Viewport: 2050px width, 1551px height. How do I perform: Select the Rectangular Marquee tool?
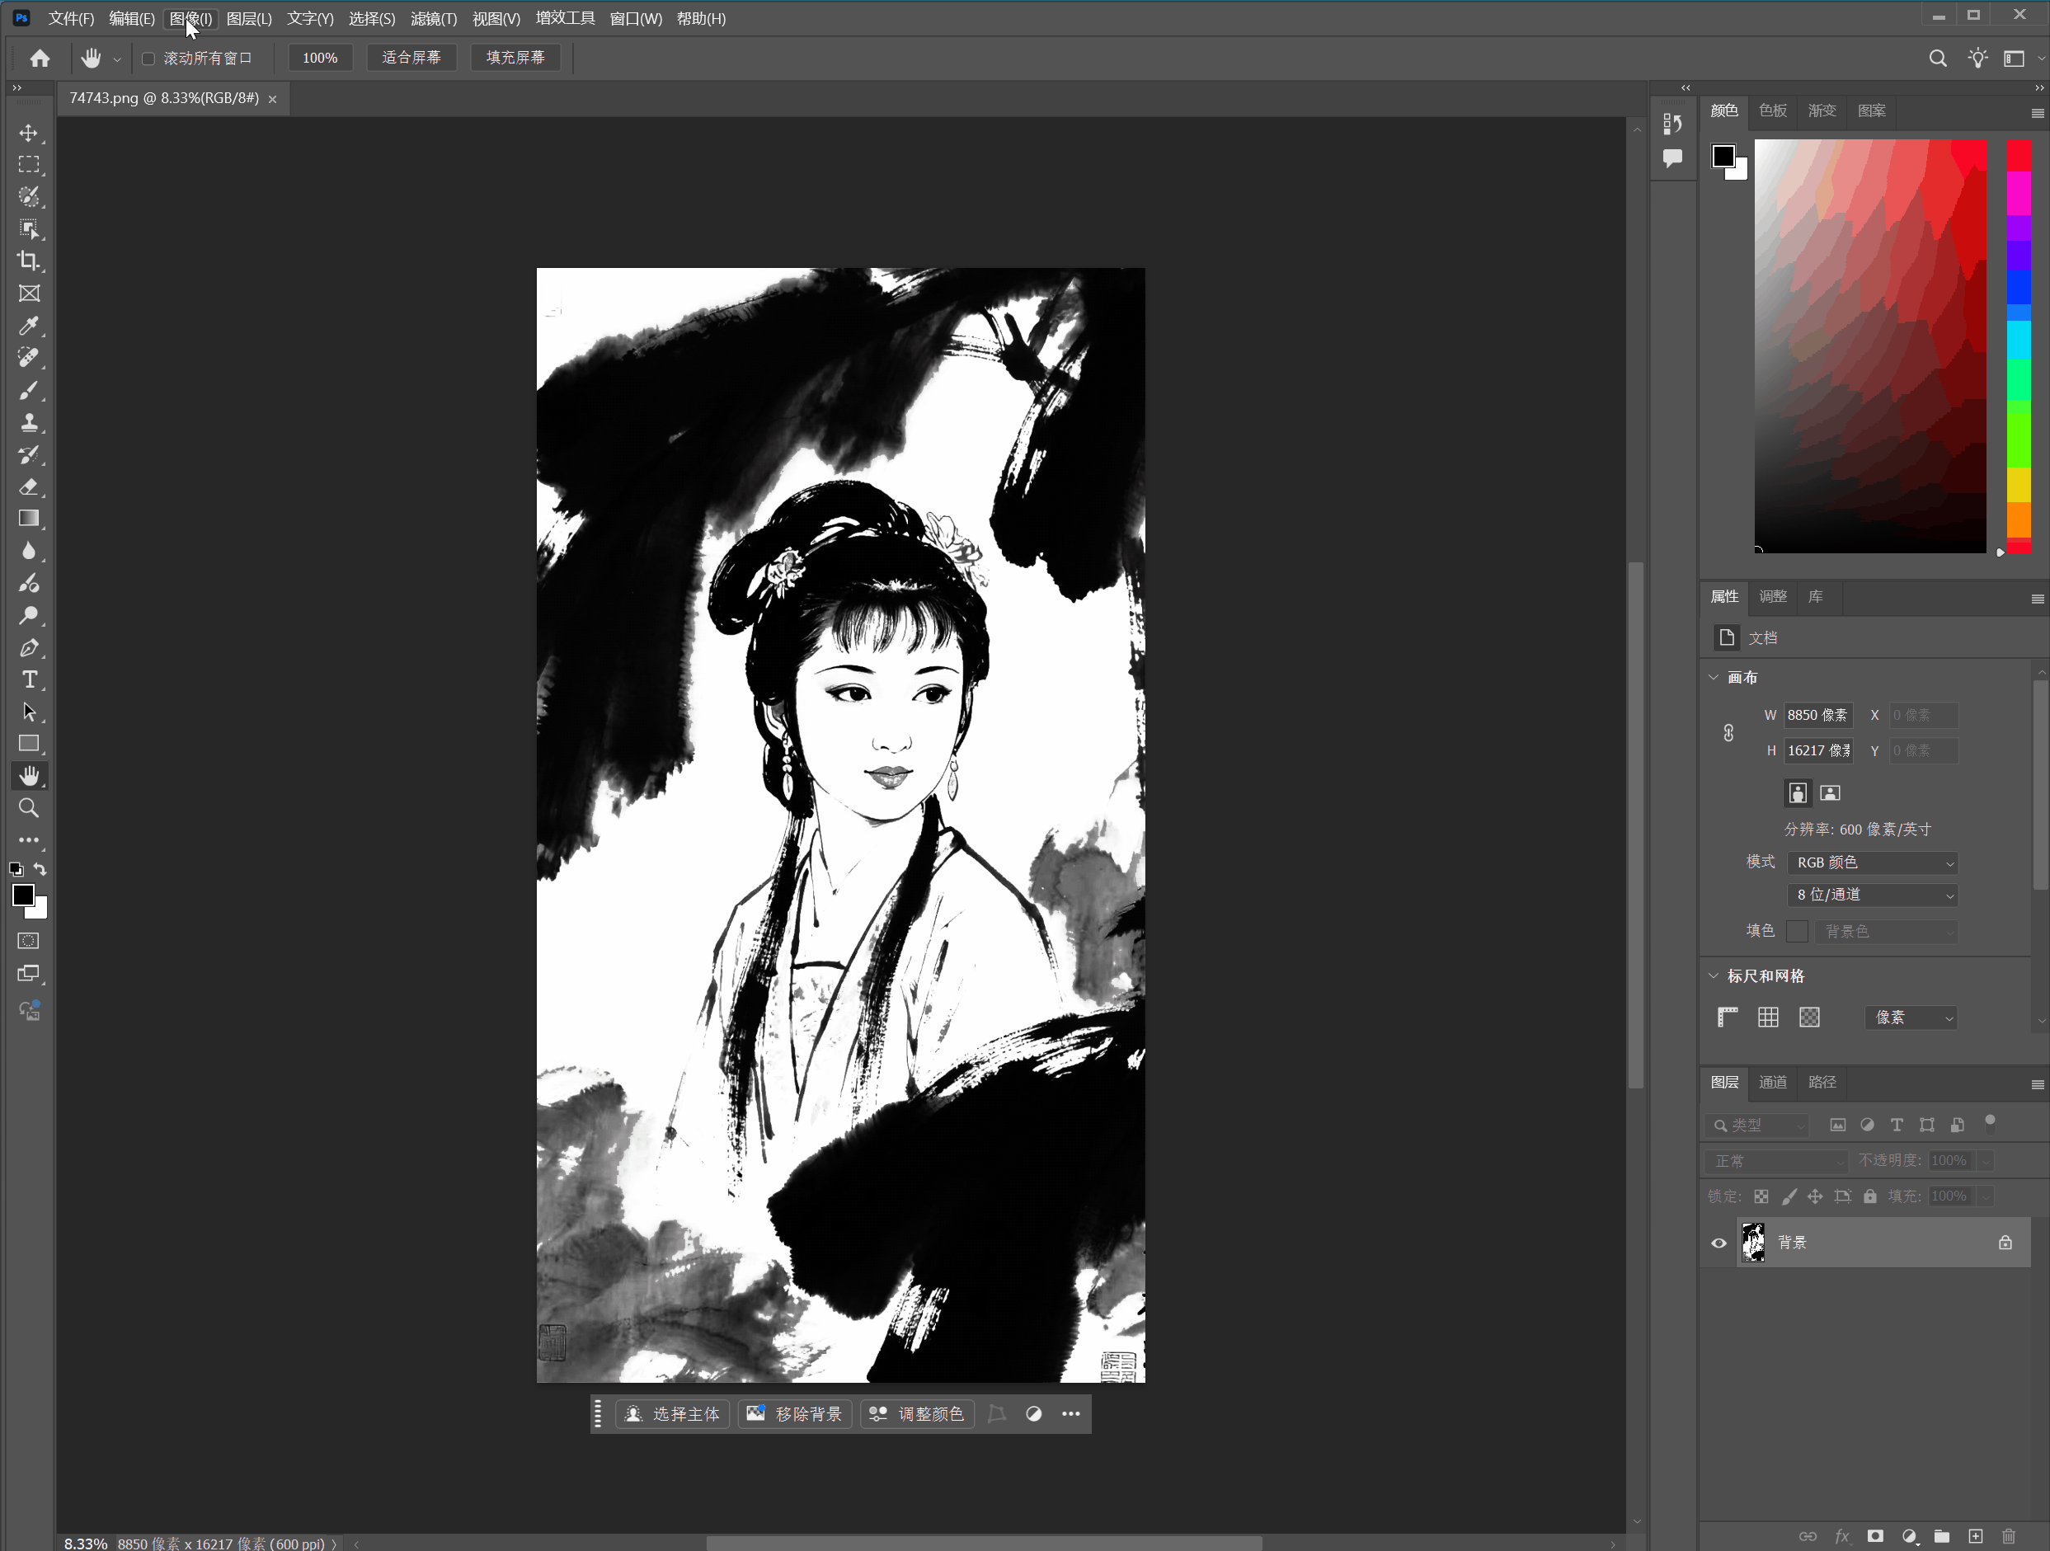click(x=29, y=165)
